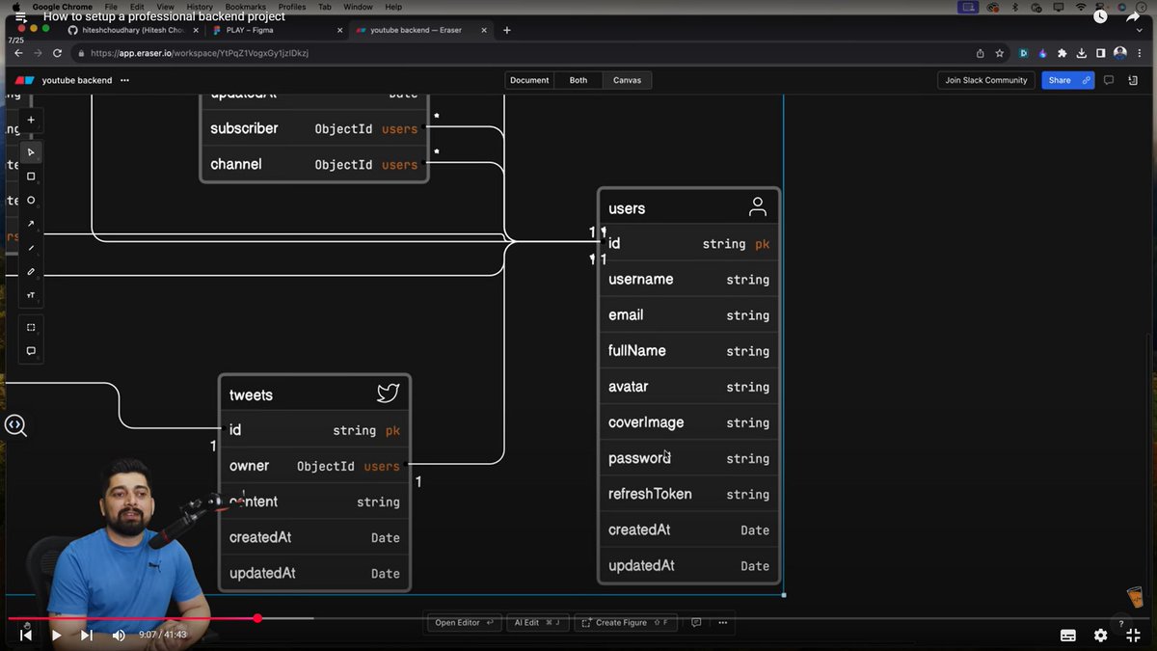Switch to Both view
This screenshot has height=651, width=1157.
click(x=578, y=80)
